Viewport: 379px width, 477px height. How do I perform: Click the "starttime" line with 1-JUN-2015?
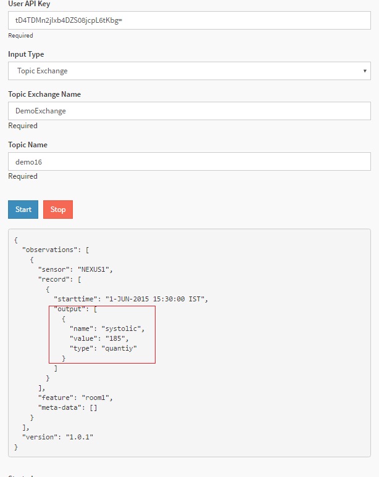pos(131,299)
